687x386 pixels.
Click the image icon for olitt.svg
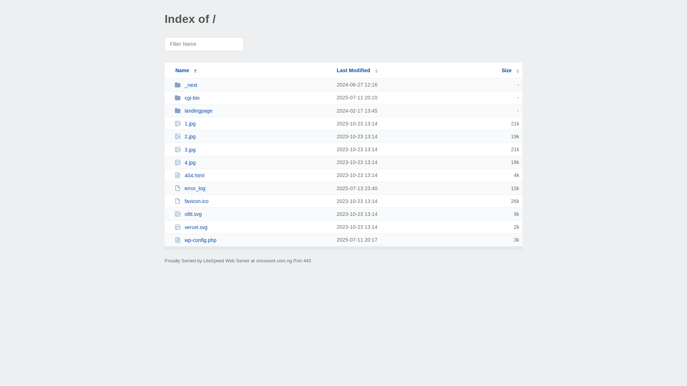(177, 214)
